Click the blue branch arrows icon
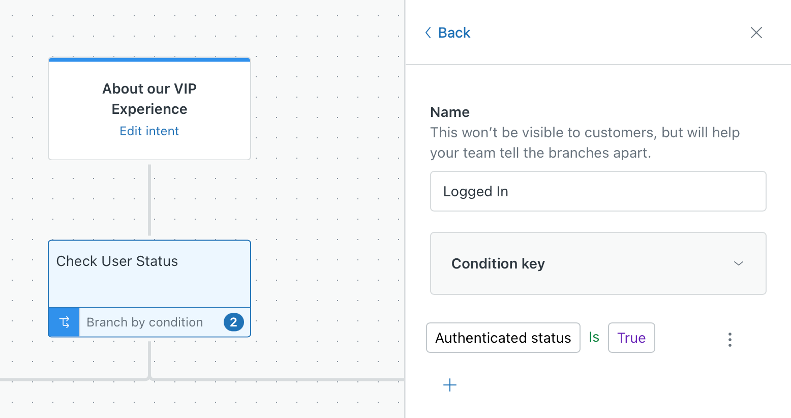 click(x=65, y=322)
